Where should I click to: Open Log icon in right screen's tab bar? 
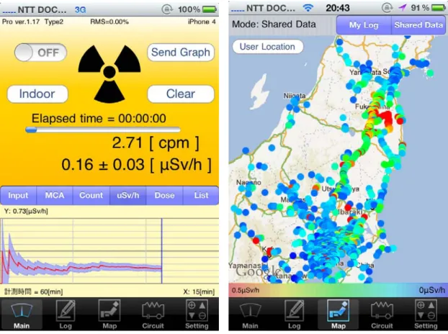(294, 315)
